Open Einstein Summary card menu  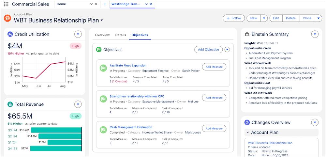315,34
